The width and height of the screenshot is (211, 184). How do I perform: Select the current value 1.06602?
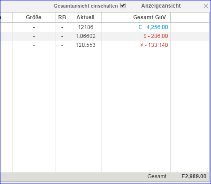tap(85, 36)
